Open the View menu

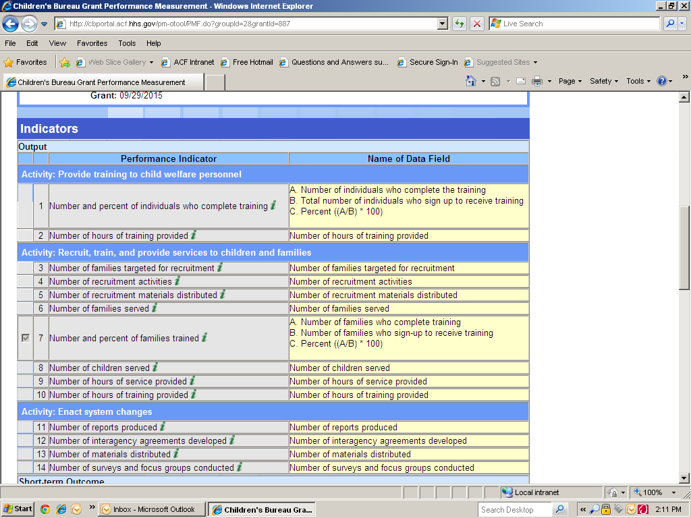click(x=57, y=43)
